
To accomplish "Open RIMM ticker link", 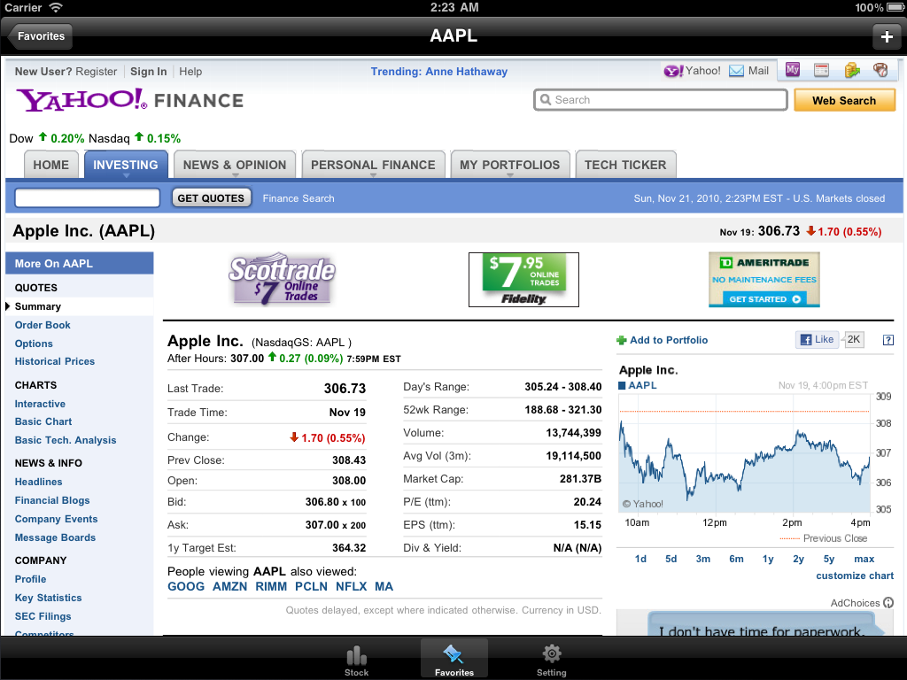I will pos(271,586).
